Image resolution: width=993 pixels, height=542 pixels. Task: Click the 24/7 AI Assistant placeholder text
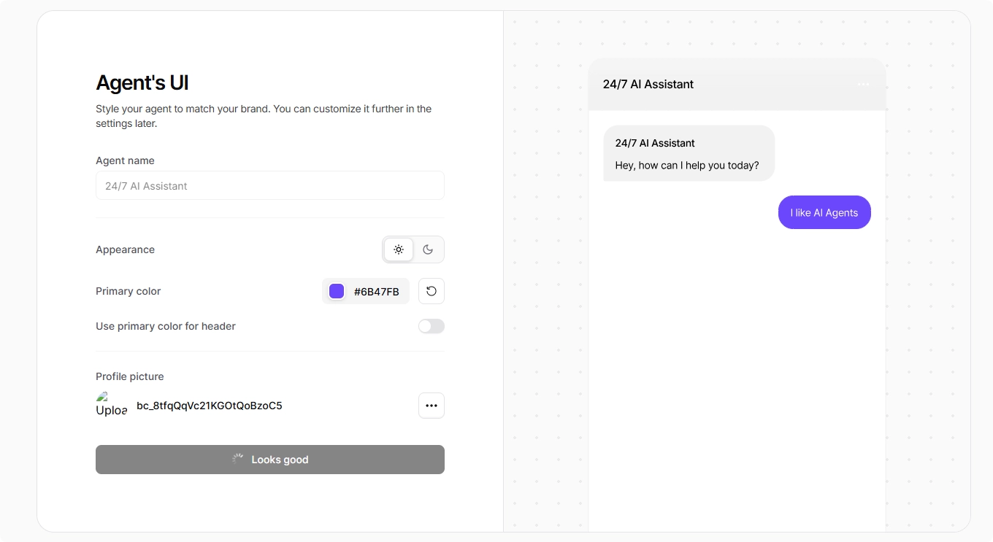click(145, 186)
